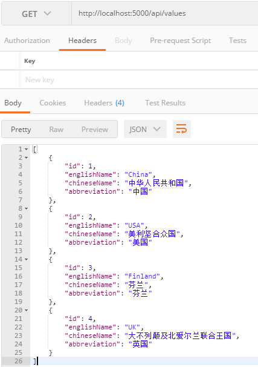
Task: Click the "China" value text
Action: [138, 174]
